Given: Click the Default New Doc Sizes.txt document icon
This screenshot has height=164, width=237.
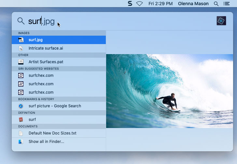Looking at the screenshot, I should coord(21,133).
